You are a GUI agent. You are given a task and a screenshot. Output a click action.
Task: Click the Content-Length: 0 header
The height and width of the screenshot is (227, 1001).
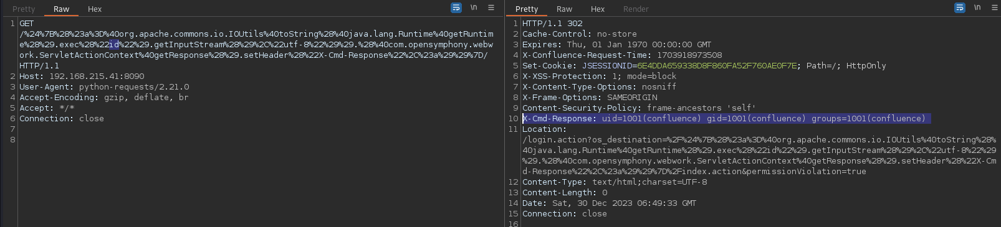pos(565,193)
